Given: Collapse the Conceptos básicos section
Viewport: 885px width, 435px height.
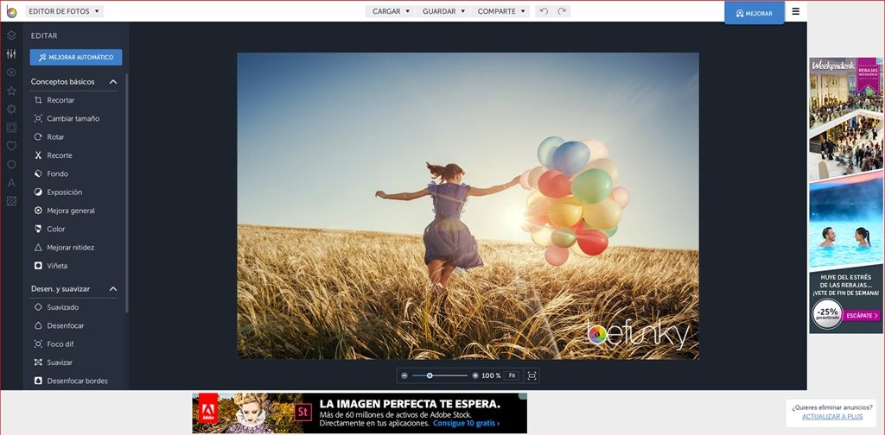Looking at the screenshot, I should coord(113,82).
